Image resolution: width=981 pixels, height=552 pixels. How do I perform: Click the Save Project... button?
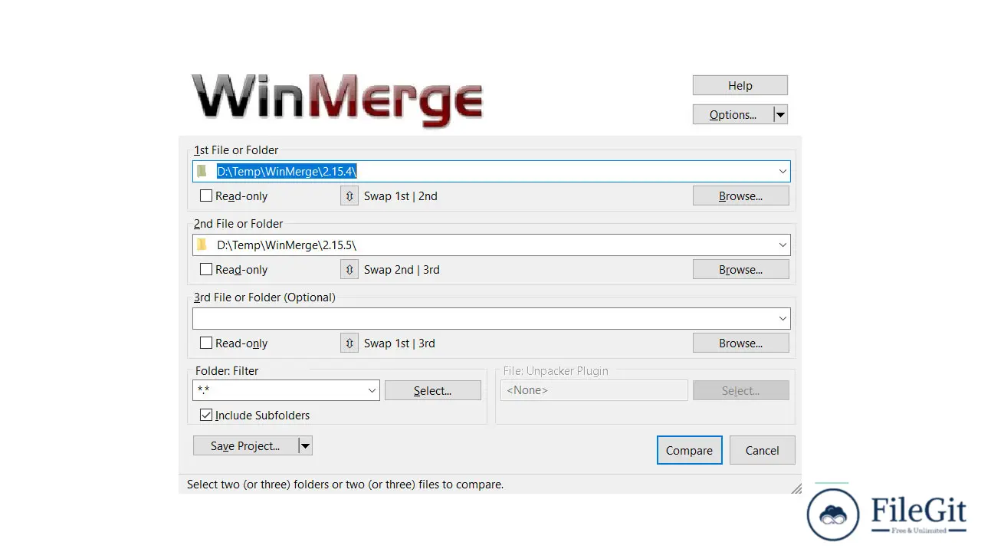(245, 446)
